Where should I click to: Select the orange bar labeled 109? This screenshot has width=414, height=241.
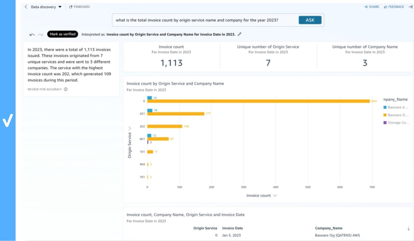click(165, 126)
